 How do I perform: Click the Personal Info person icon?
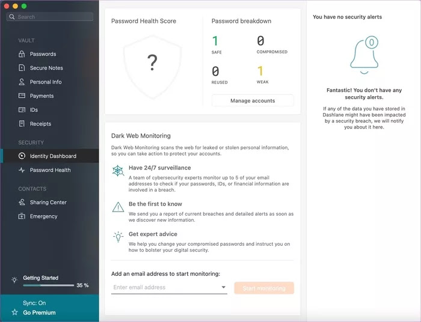22,82
